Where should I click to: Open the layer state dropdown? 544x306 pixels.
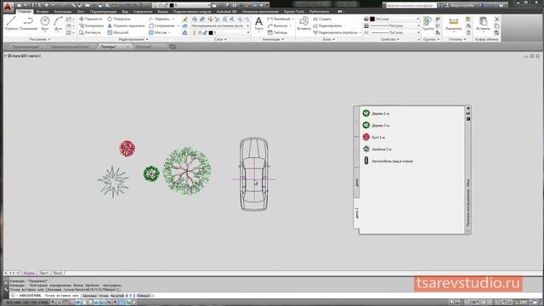click(220, 25)
